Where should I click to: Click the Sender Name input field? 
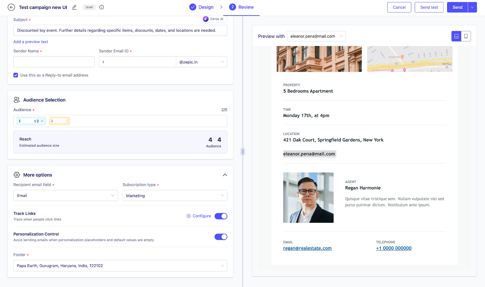click(54, 62)
